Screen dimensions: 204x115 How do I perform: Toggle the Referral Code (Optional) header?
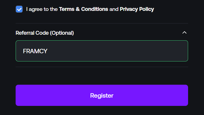[102, 33]
